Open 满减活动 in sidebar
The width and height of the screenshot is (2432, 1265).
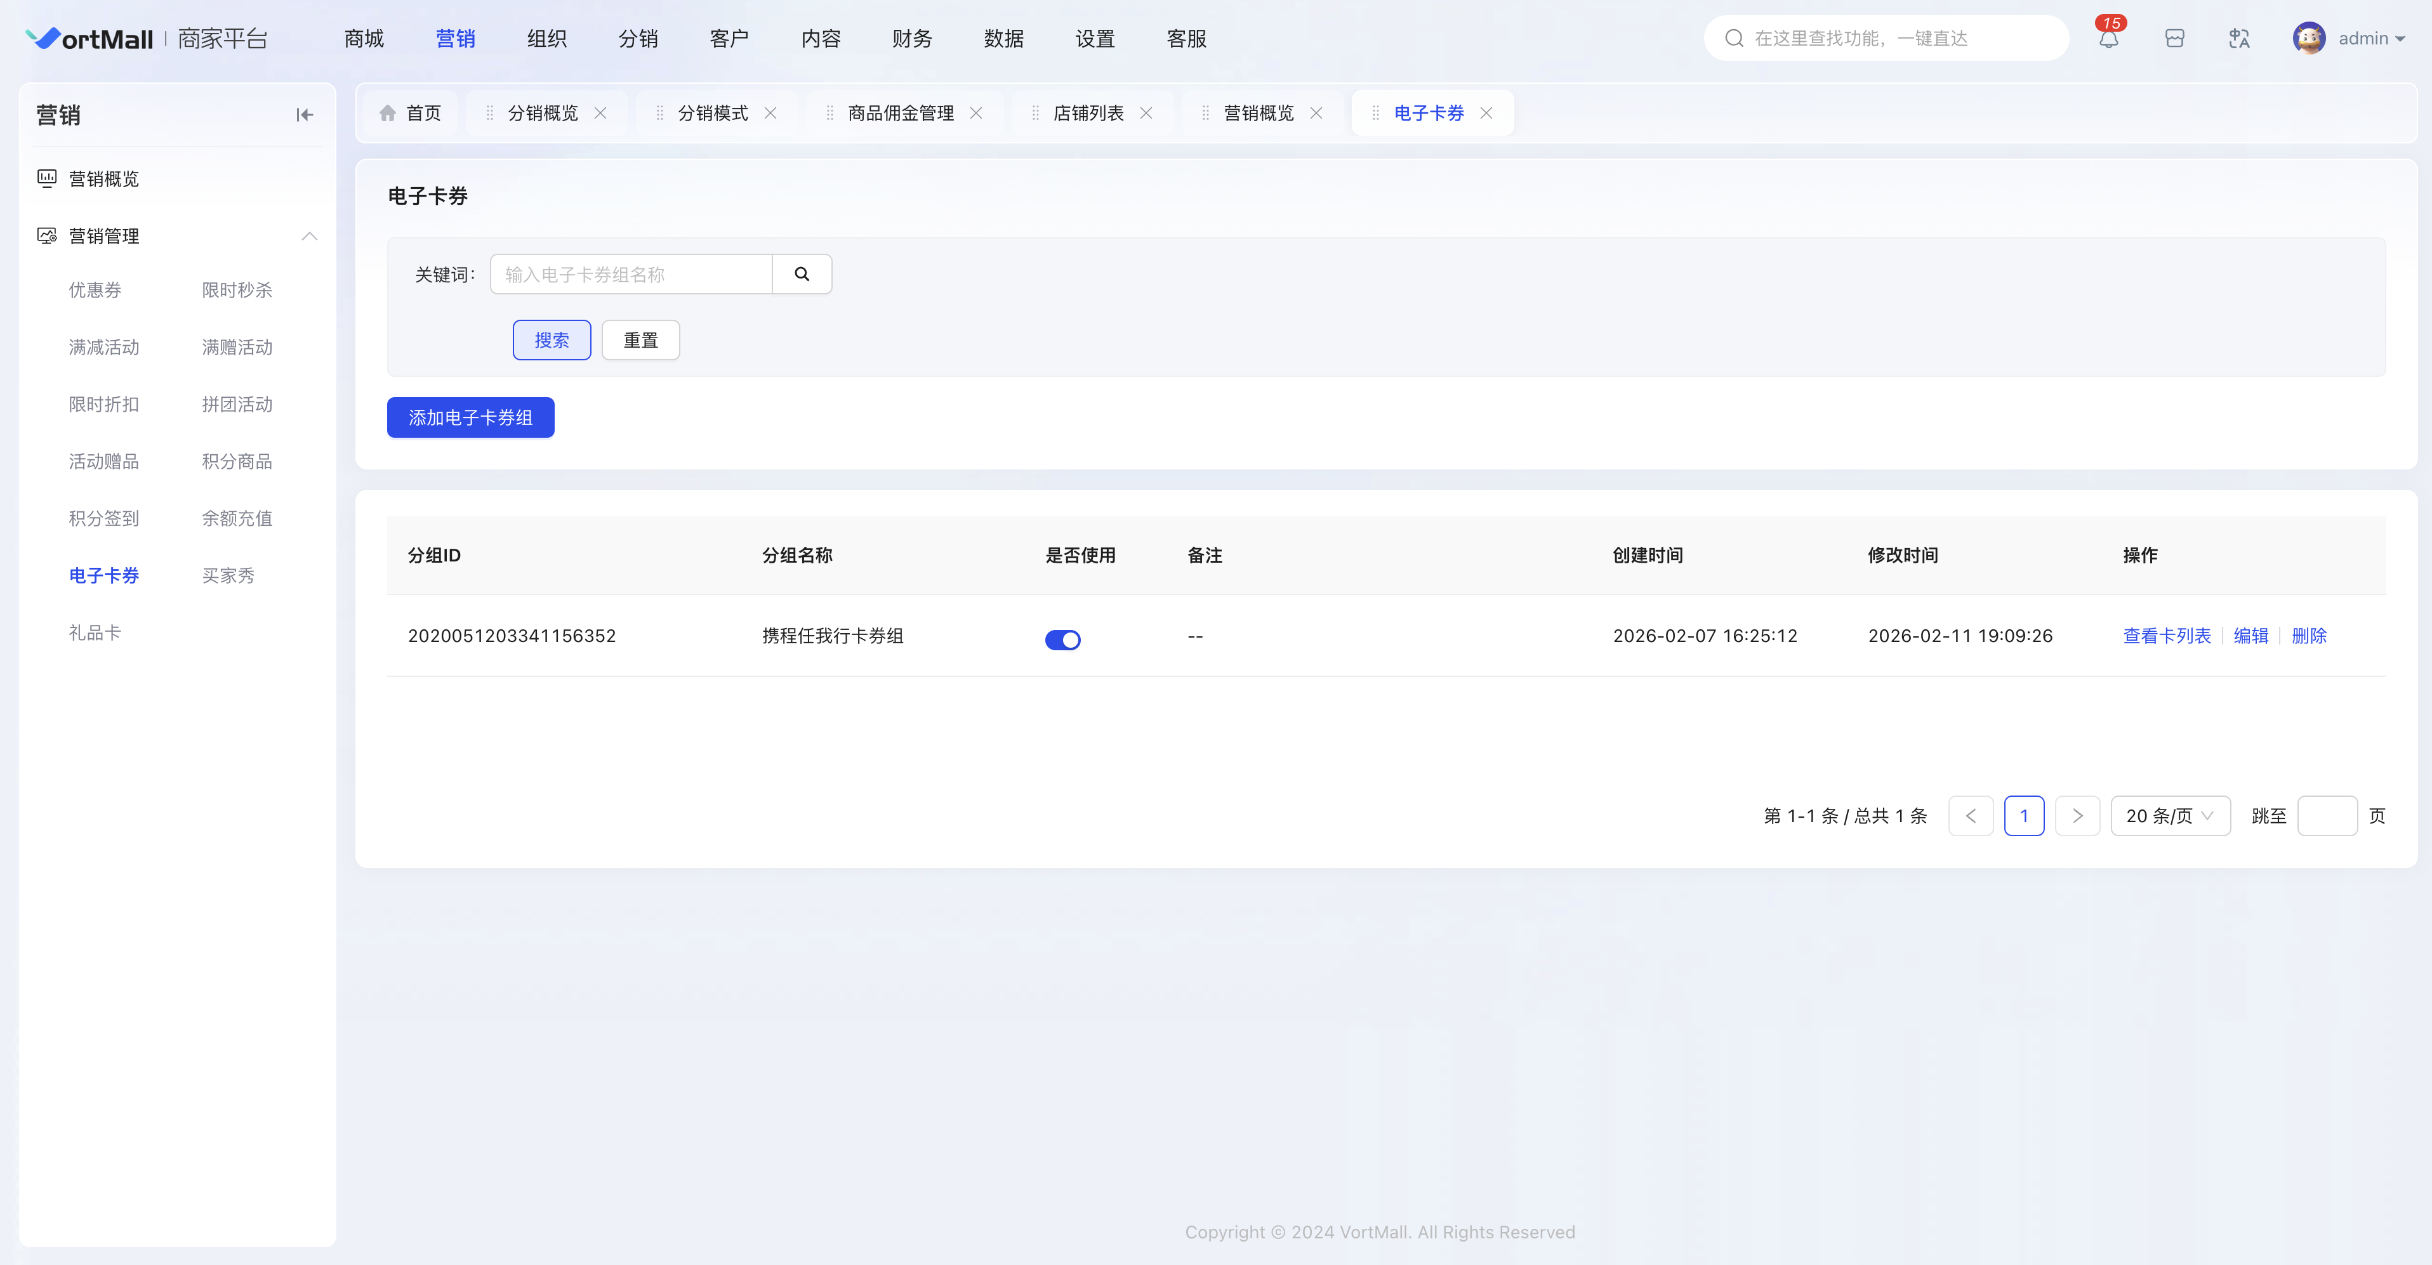pyautogui.click(x=104, y=348)
